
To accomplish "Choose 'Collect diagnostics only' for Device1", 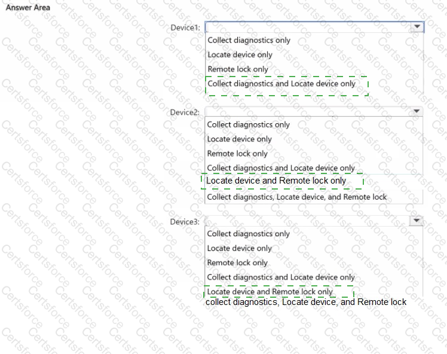I will tap(249, 40).
